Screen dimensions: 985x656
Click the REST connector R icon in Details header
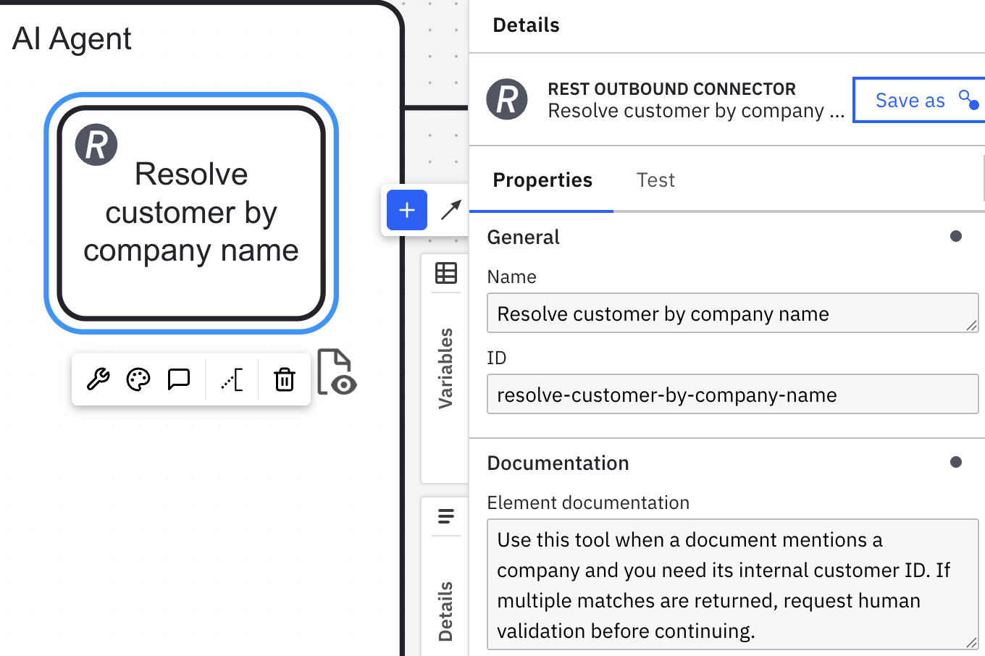pyautogui.click(x=507, y=99)
